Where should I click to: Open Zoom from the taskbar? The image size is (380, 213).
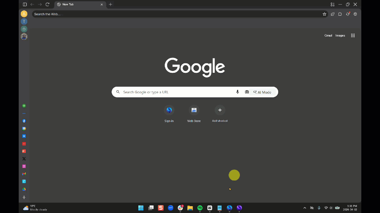point(170,208)
